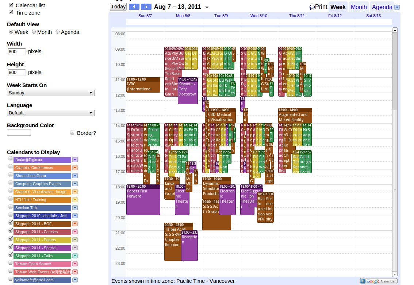
Task: Open the Siggraph 2011 - BOF color menu arrow
Action: coord(75,224)
